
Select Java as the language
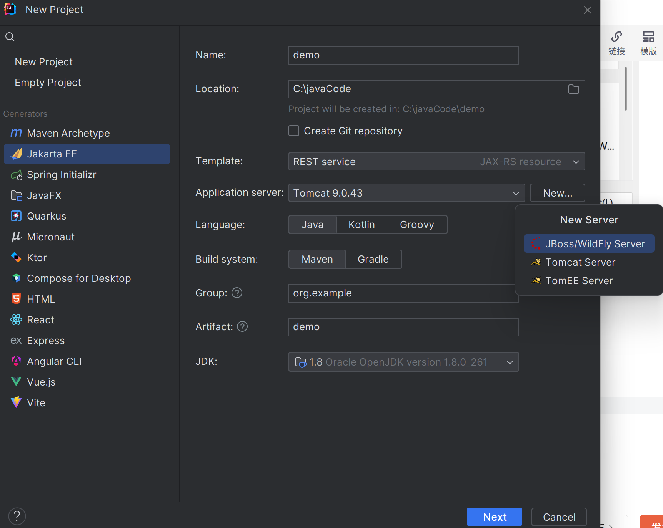(x=313, y=225)
